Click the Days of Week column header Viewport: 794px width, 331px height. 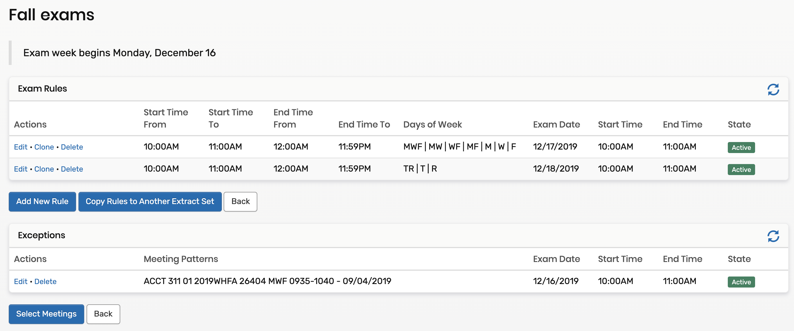coord(432,125)
